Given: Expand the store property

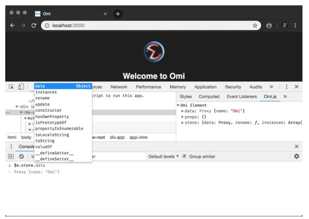Looking at the screenshot, I should (x=183, y=123).
